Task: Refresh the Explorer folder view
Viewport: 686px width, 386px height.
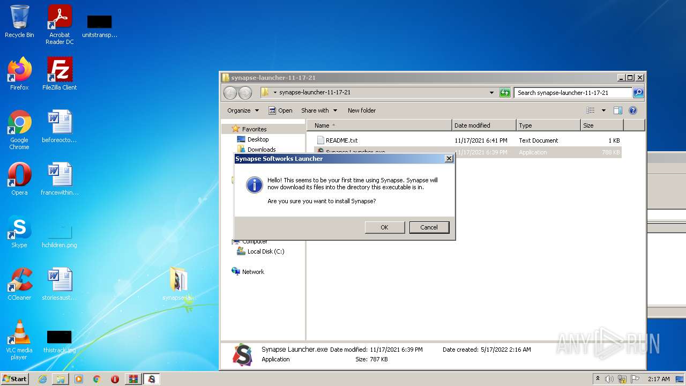Action: pos(505,93)
